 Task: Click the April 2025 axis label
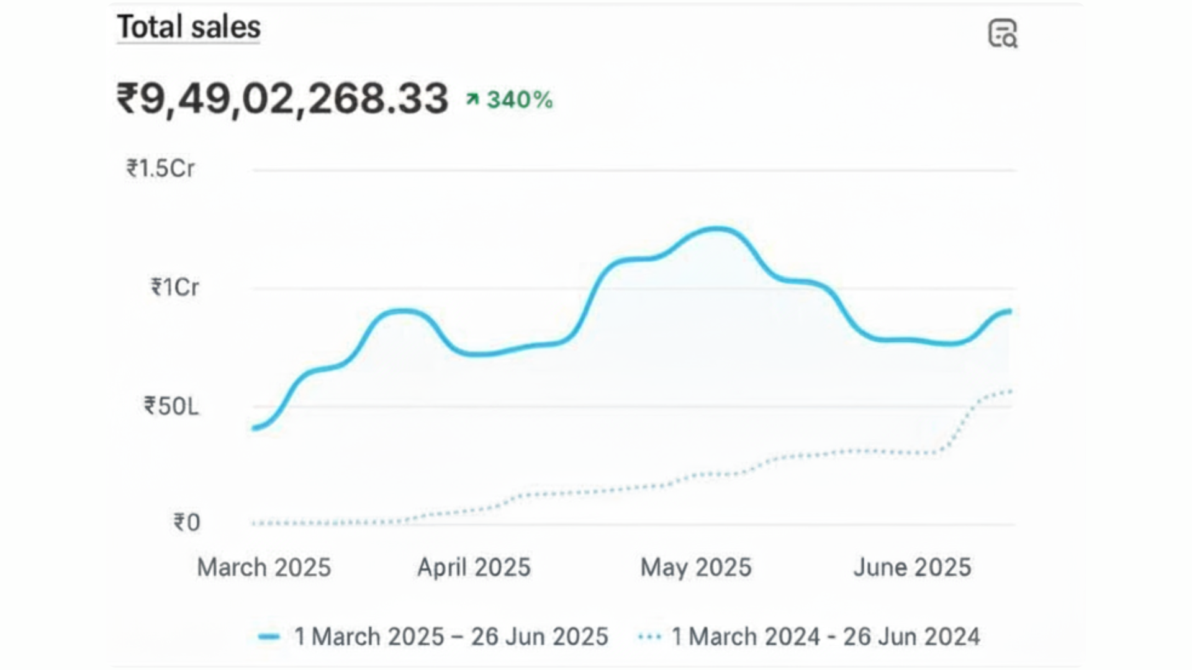[x=474, y=567]
